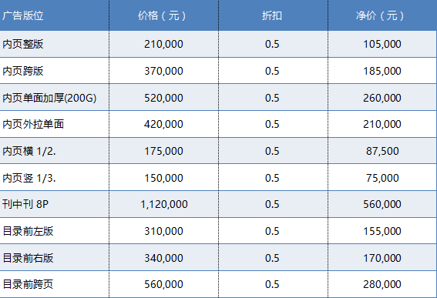437x298 pixels.
Task: Click the 内页跨版 cell
Action: click(x=55, y=71)
